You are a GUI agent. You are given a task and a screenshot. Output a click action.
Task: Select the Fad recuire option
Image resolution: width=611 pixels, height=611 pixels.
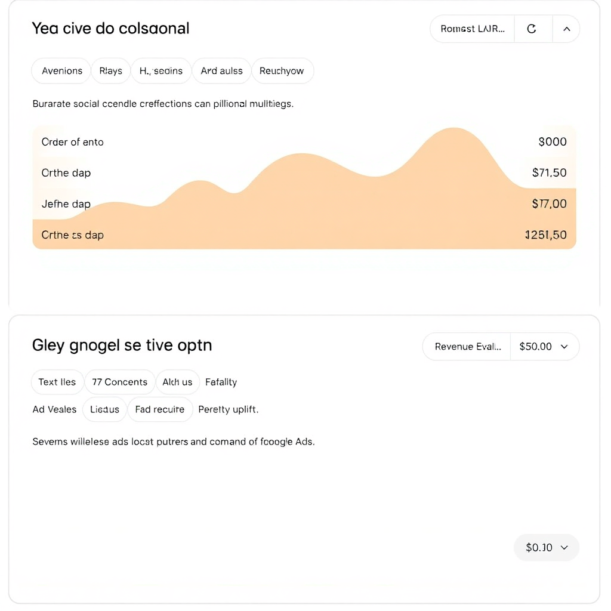(160, 409)
